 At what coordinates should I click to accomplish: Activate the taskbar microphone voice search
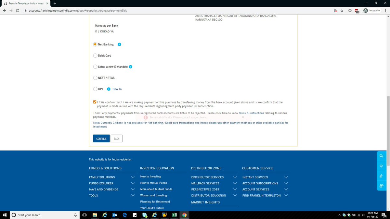coord(75,215)
